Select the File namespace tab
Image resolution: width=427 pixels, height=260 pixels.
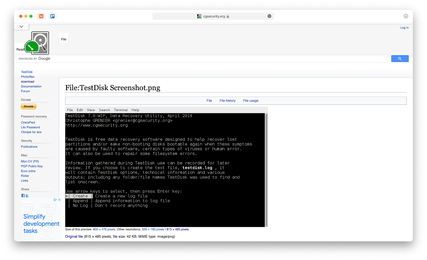(64, 39)
